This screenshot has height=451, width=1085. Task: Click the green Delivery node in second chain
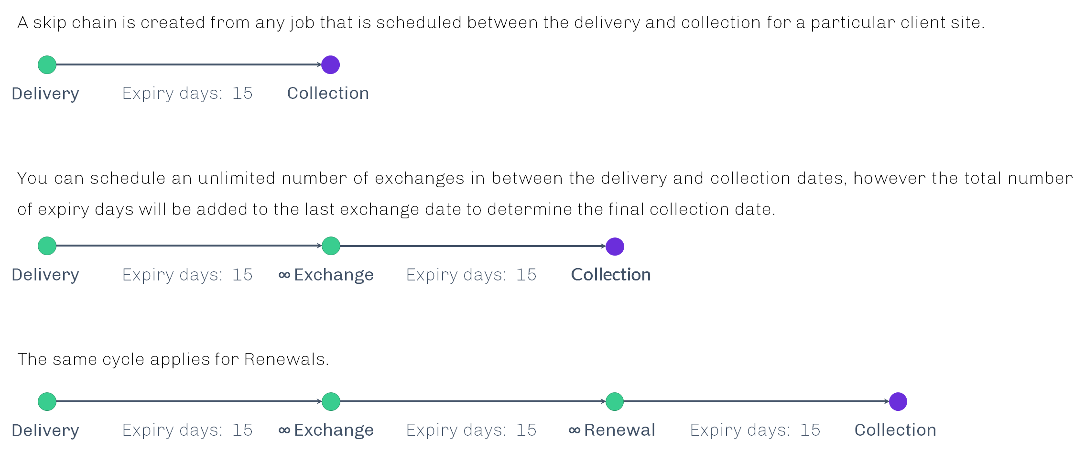(47, 246)
